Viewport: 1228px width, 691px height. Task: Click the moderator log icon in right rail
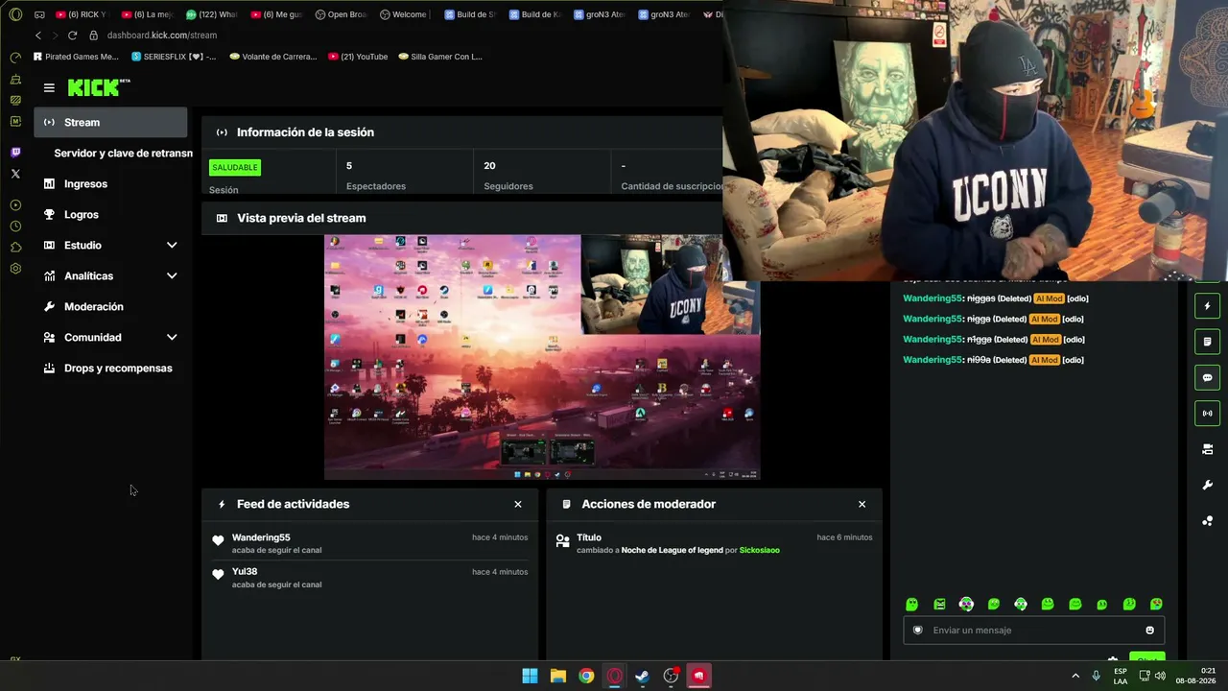tap(1208, 342)
